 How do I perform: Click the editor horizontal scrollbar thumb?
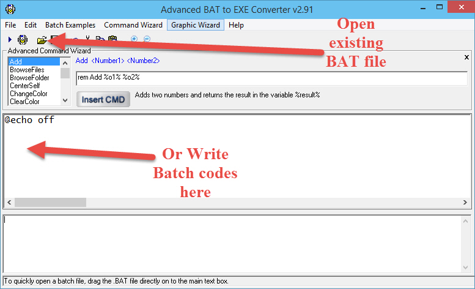click(50, 202)
